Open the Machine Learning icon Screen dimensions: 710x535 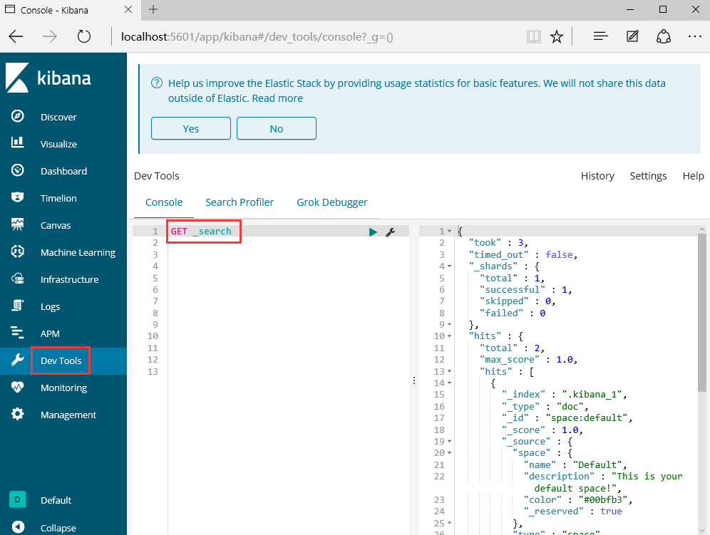17,251
